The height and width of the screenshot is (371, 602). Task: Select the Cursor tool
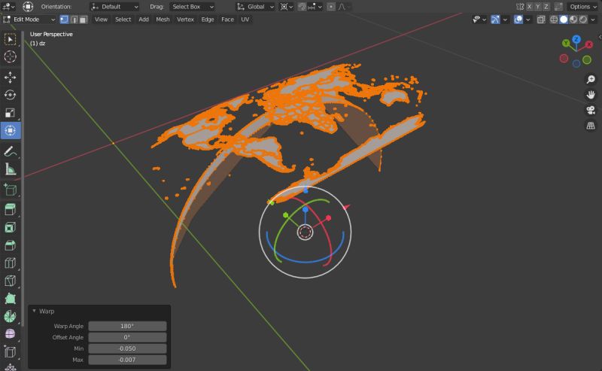tap(10, 56)
